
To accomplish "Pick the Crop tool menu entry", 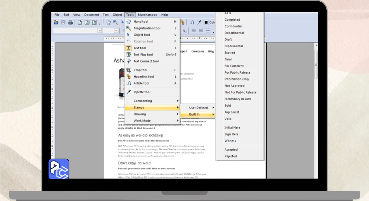I will click(x=140, y=70).
